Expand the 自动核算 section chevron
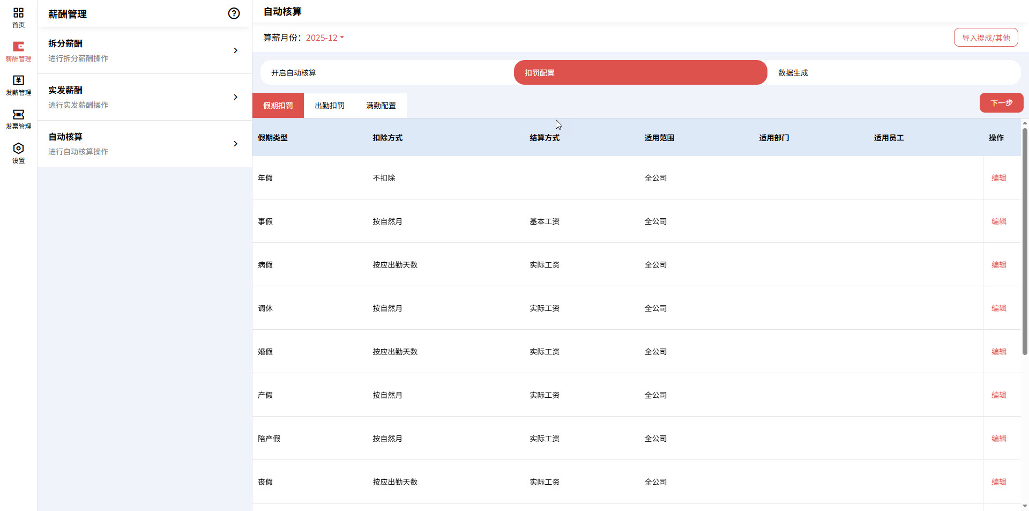Image resolution: width=1029 pixels, height=511 pixels. point(235,144)
